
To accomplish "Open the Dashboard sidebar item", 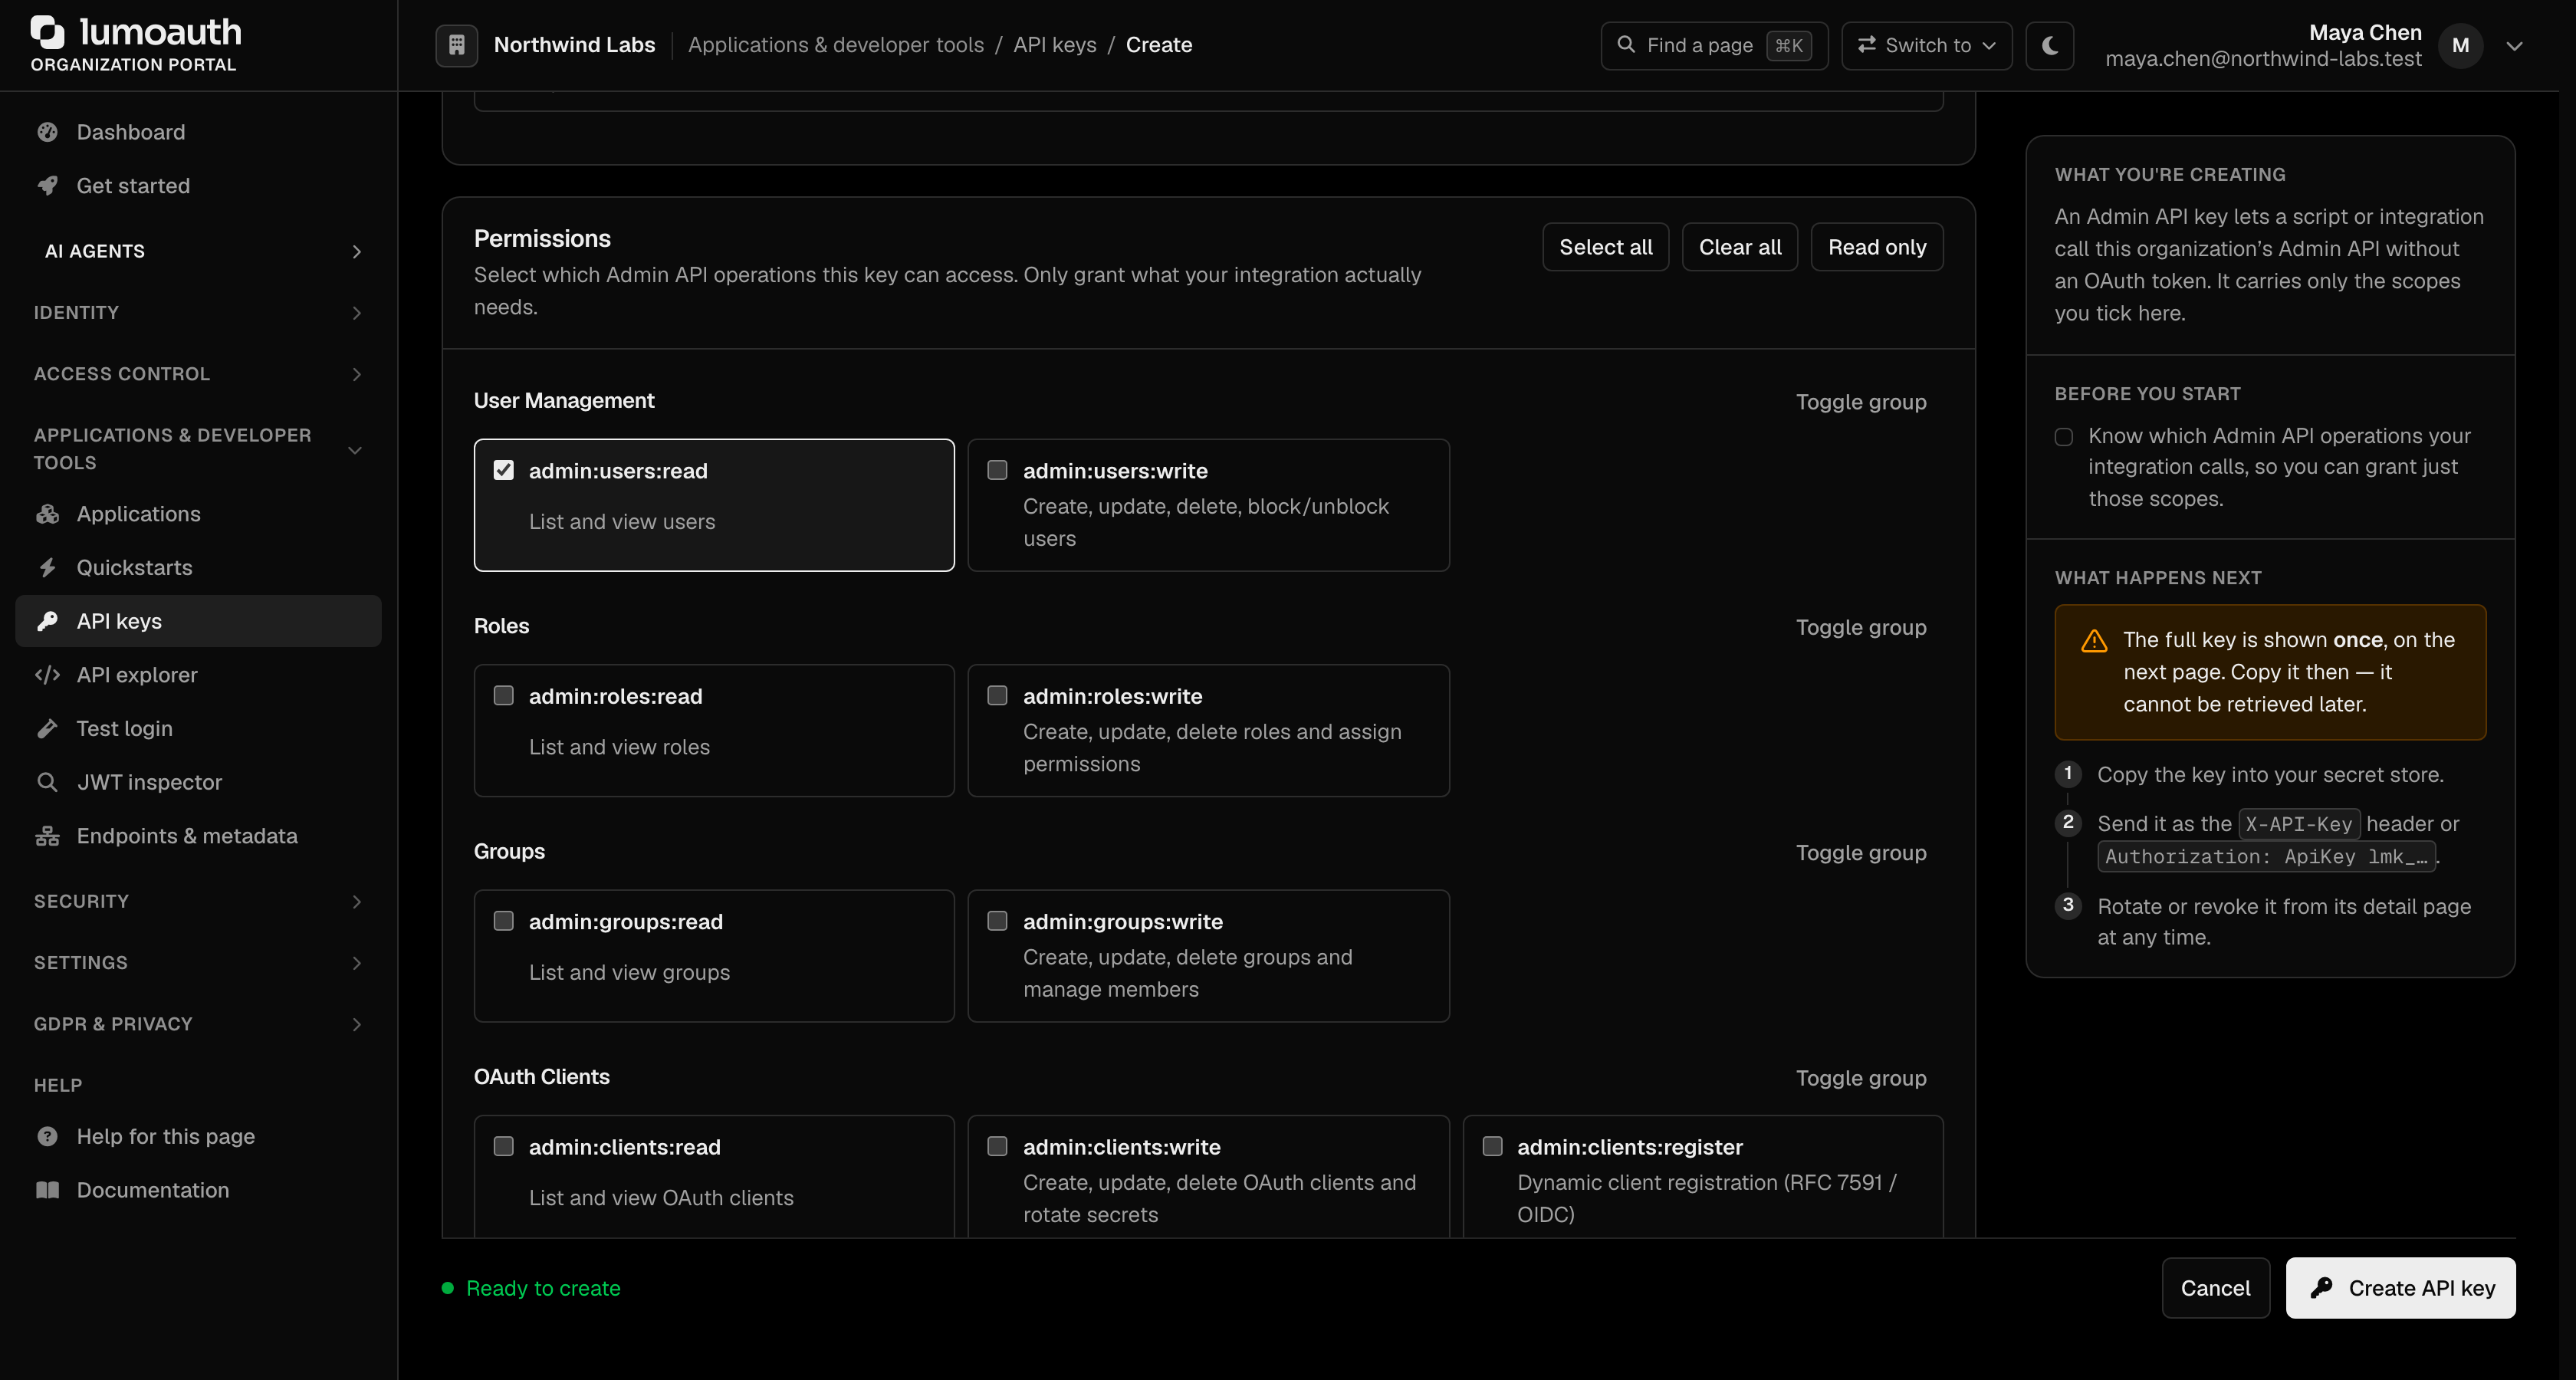I will click(x=198, y=132).
